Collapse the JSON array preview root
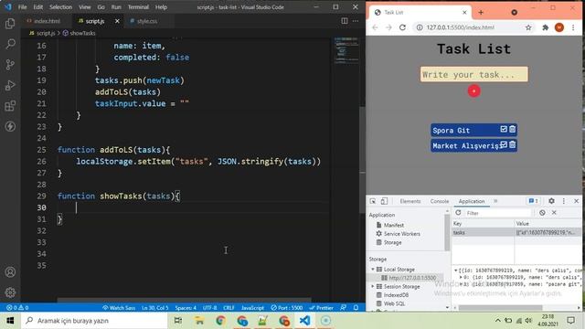 (455, 271)
